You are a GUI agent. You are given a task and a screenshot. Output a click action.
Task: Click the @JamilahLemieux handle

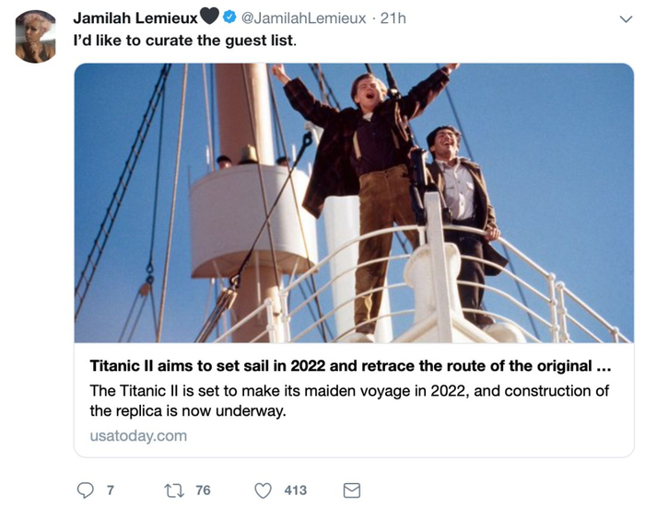click(x=302, y=18)
